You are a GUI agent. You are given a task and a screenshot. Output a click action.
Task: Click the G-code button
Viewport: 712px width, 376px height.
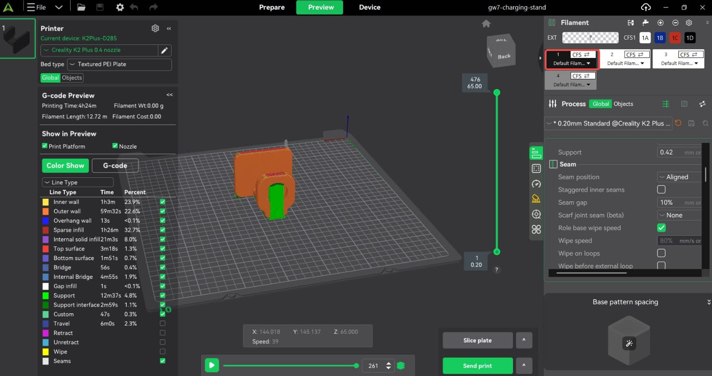(115, 166)
